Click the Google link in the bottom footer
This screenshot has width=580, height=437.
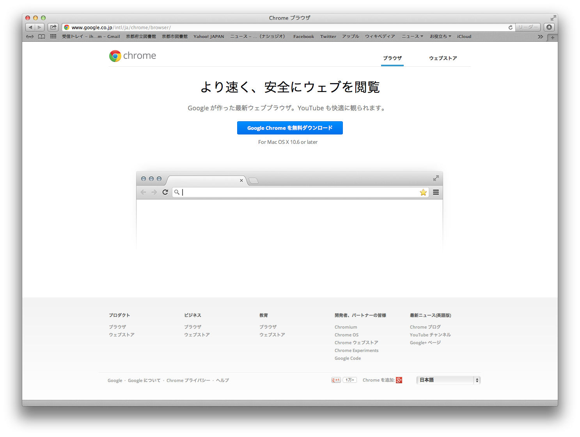click(x=115, y=380)
